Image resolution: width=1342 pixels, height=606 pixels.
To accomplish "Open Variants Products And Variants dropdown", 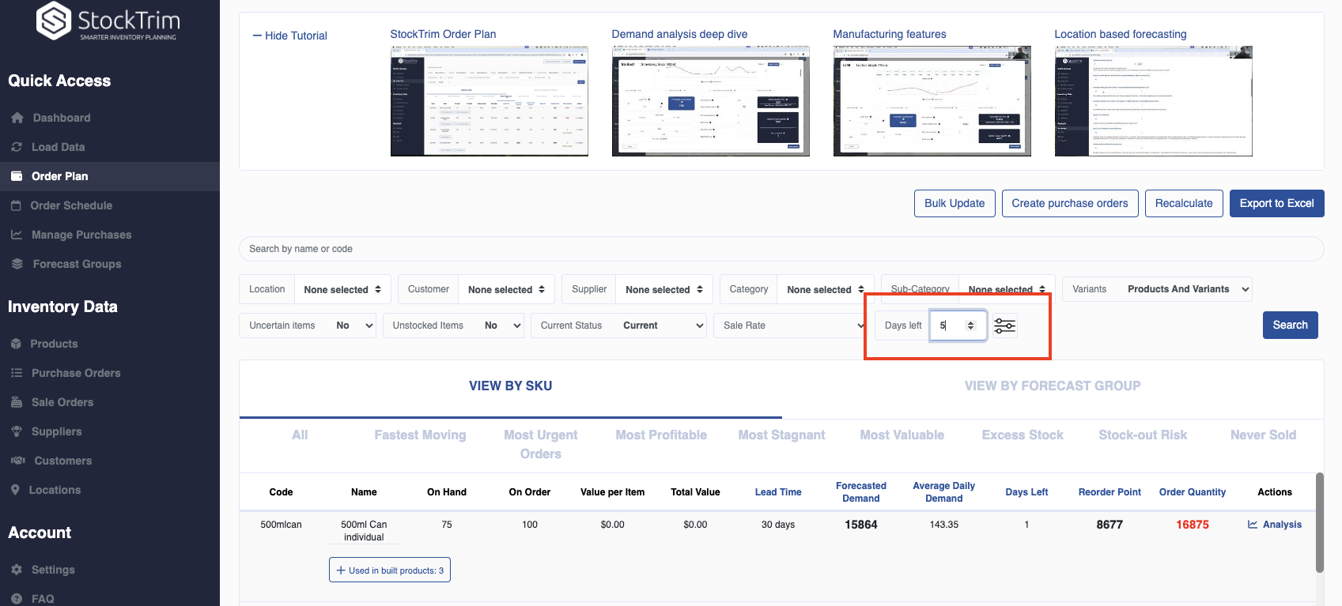I will click(x=1186, y=289).
